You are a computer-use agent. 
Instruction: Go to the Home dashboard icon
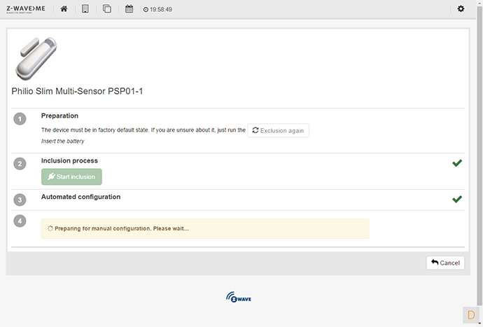(64, 9)
